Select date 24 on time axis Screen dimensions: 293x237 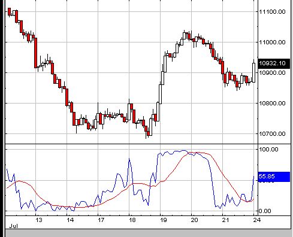click(257, 220)
